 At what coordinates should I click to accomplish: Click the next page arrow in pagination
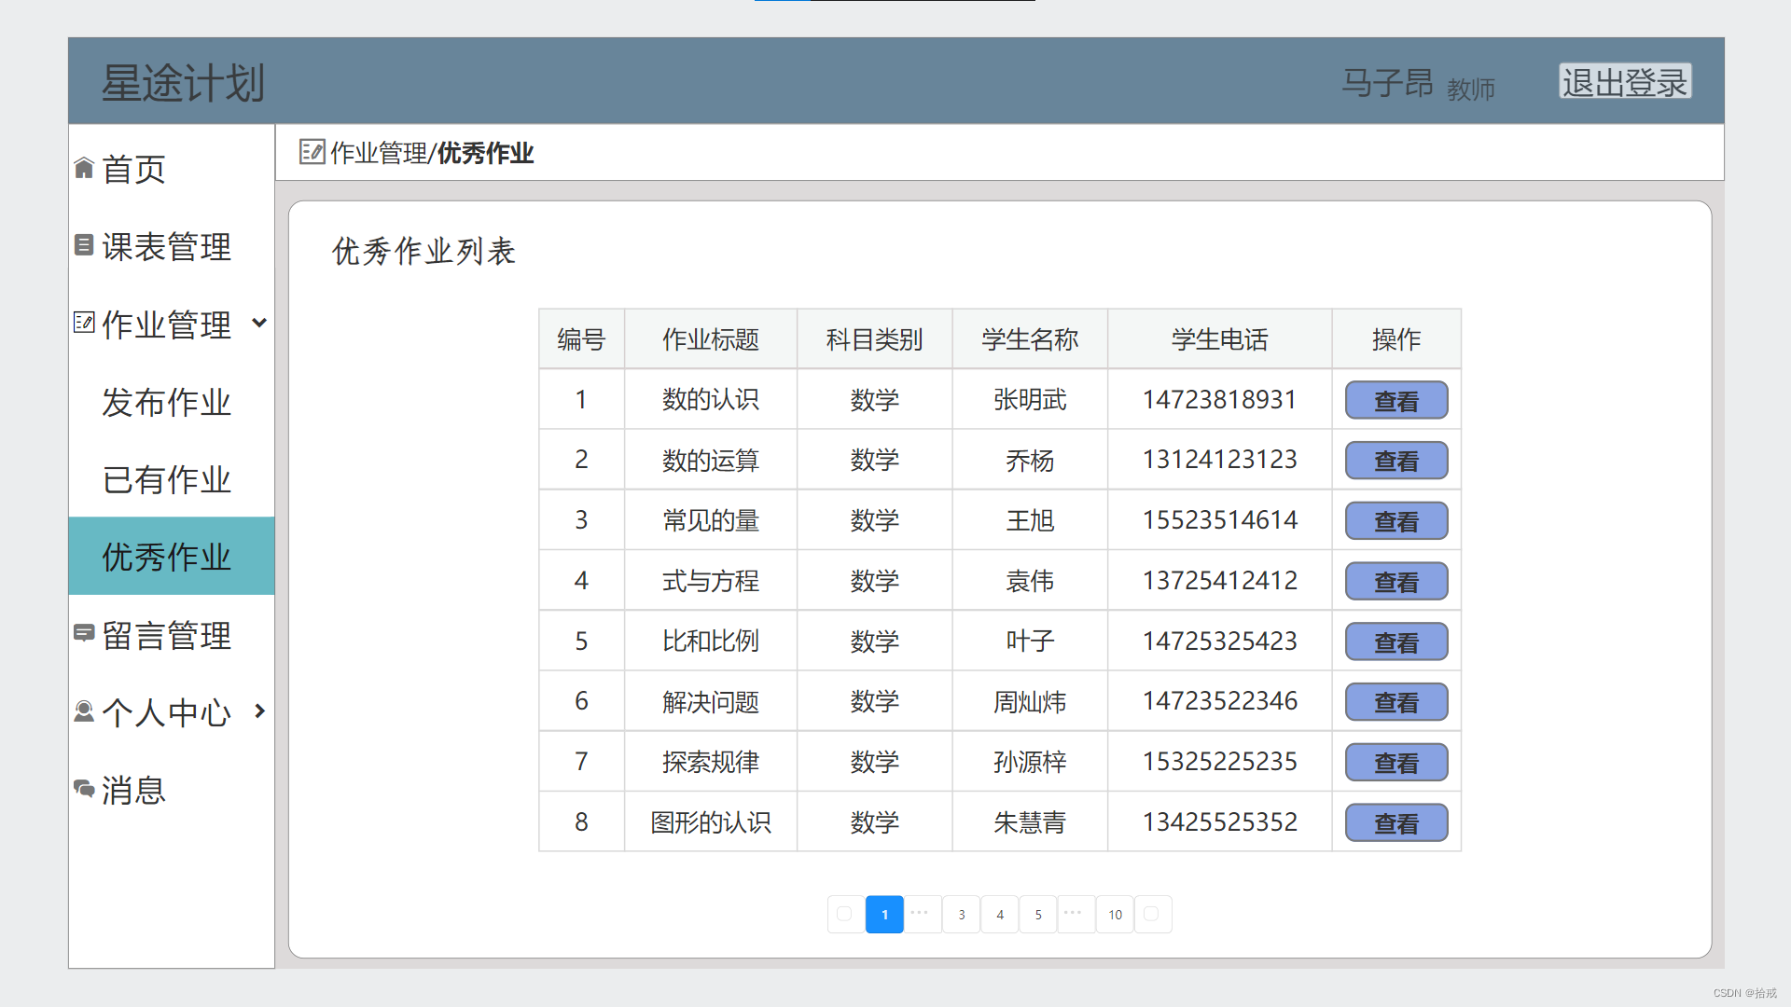point(1152,914)
